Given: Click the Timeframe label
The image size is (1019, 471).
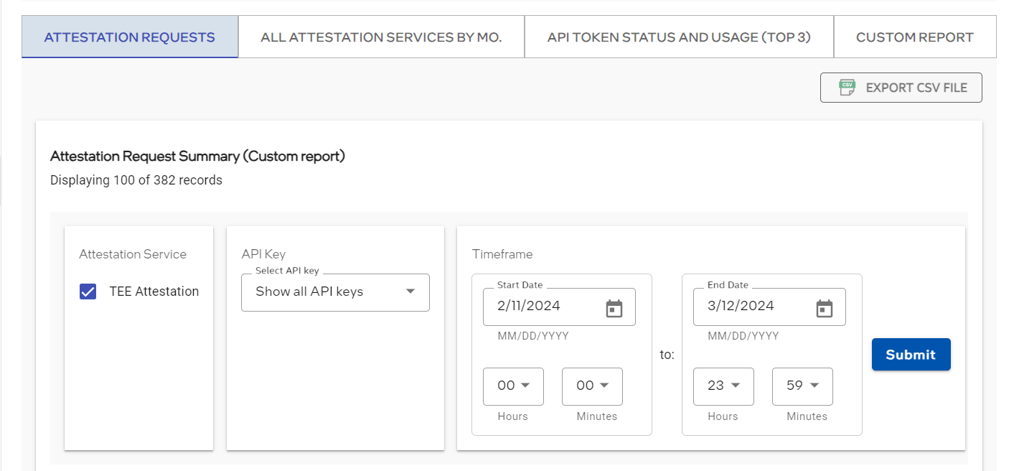Looking at the screenshot, I should coord(502,254).
